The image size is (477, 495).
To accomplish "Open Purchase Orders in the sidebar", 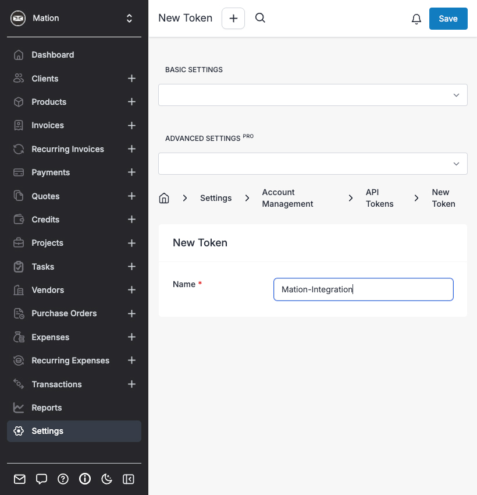I will (x=64, y=313).
